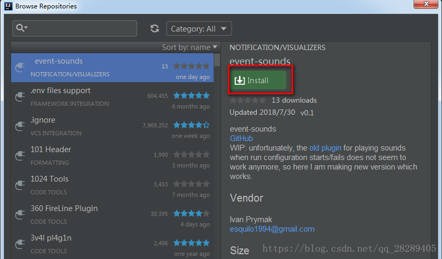
Task: Click the star rating of 360 FireLine Plugin
Action: click(x=192, y=213)
